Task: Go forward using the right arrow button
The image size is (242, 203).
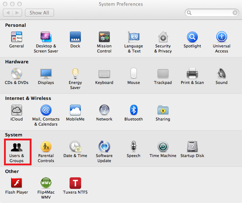Action: point(17,13)
